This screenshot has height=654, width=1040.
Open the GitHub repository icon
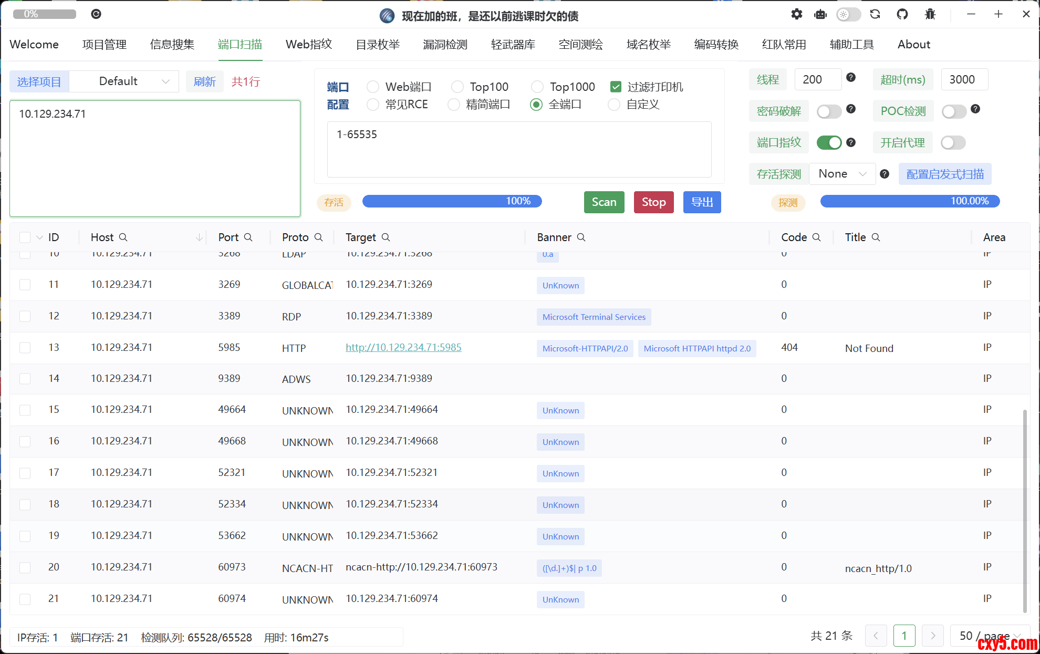[902, 14]
